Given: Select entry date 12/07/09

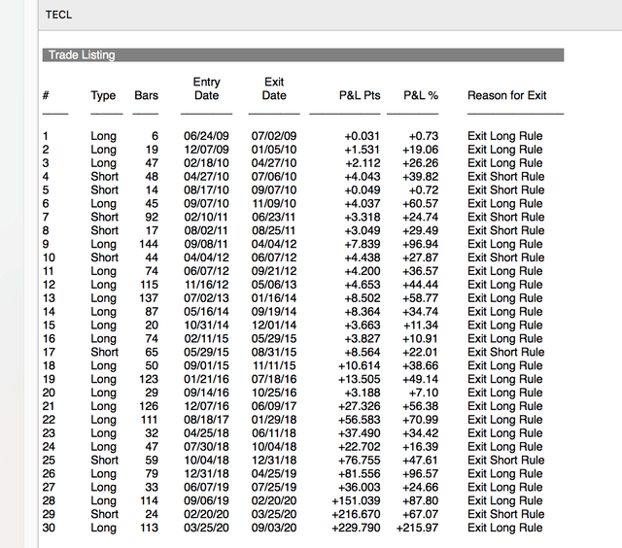Looking at the screenshot, I should click(206, 150).
